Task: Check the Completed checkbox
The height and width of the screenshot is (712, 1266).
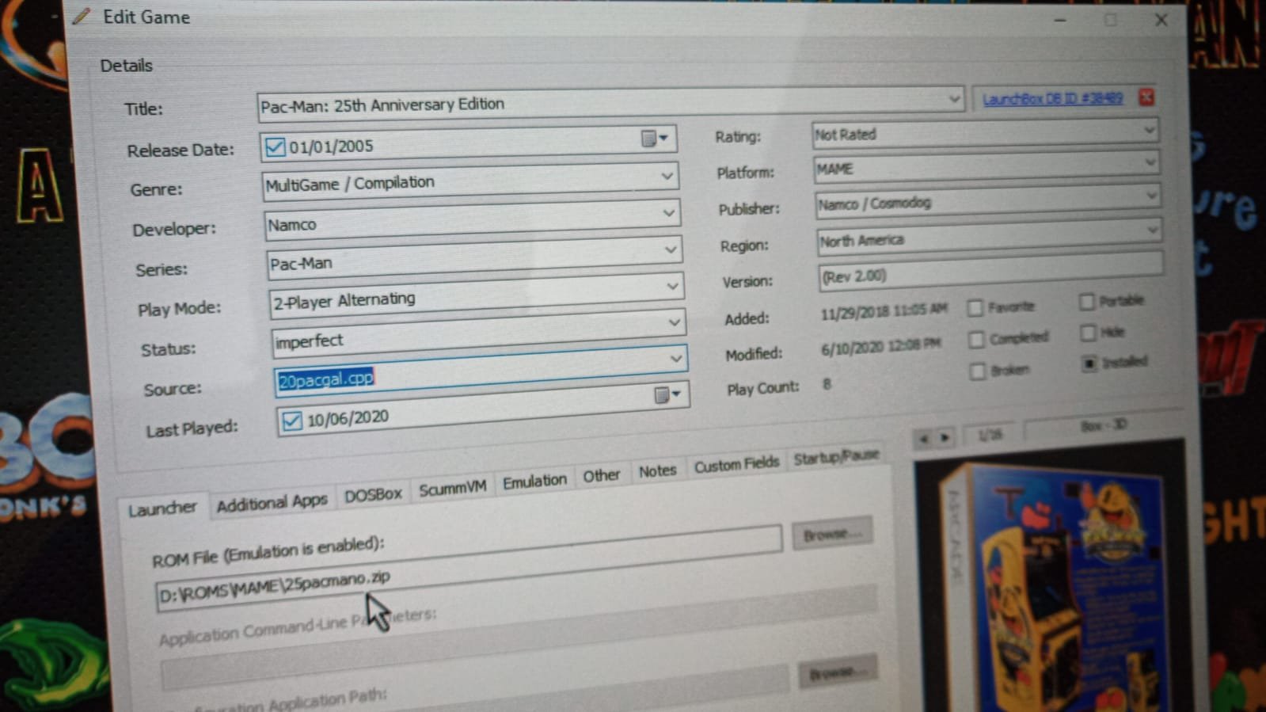Action: click(976, 340)
